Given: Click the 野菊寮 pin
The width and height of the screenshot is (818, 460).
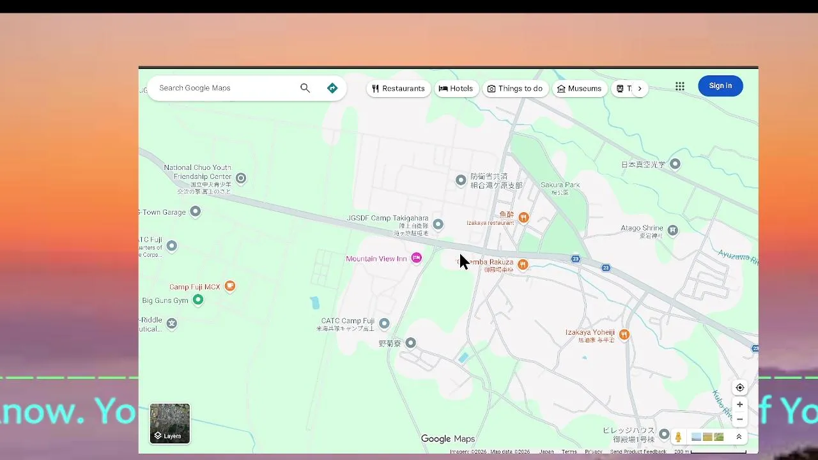Looking at the screenshot, I should [x=411, y=343].
